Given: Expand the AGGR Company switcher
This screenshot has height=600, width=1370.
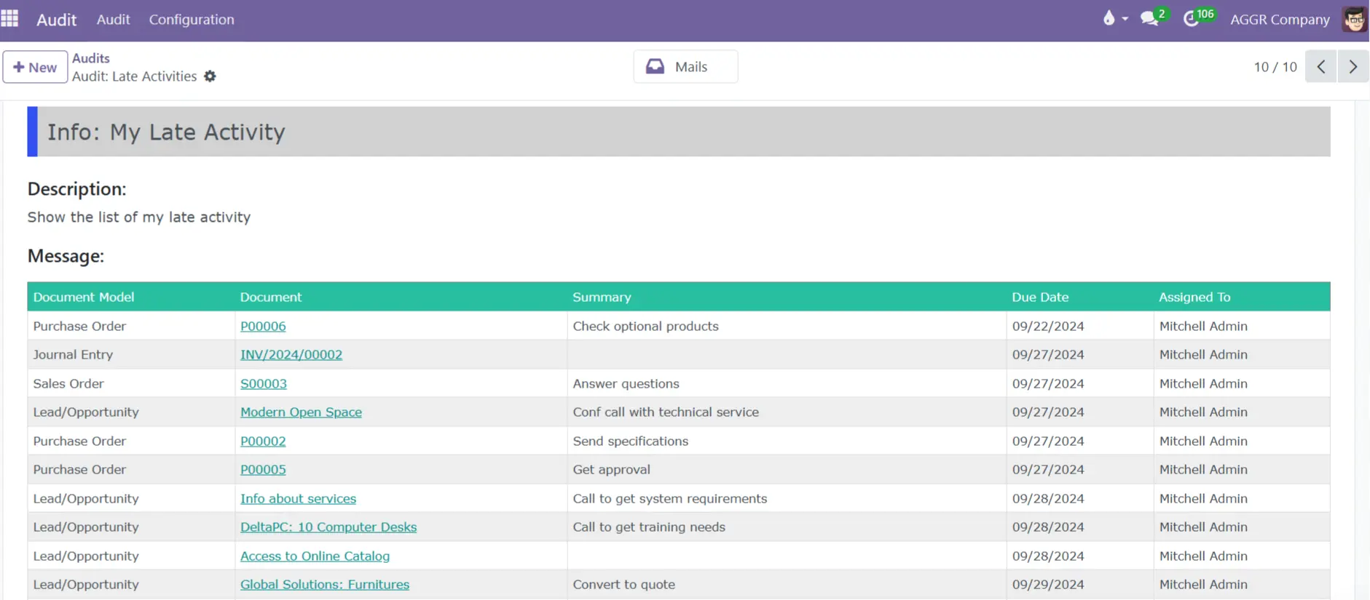Looking at the screenshot, I should click(1279, 20).
